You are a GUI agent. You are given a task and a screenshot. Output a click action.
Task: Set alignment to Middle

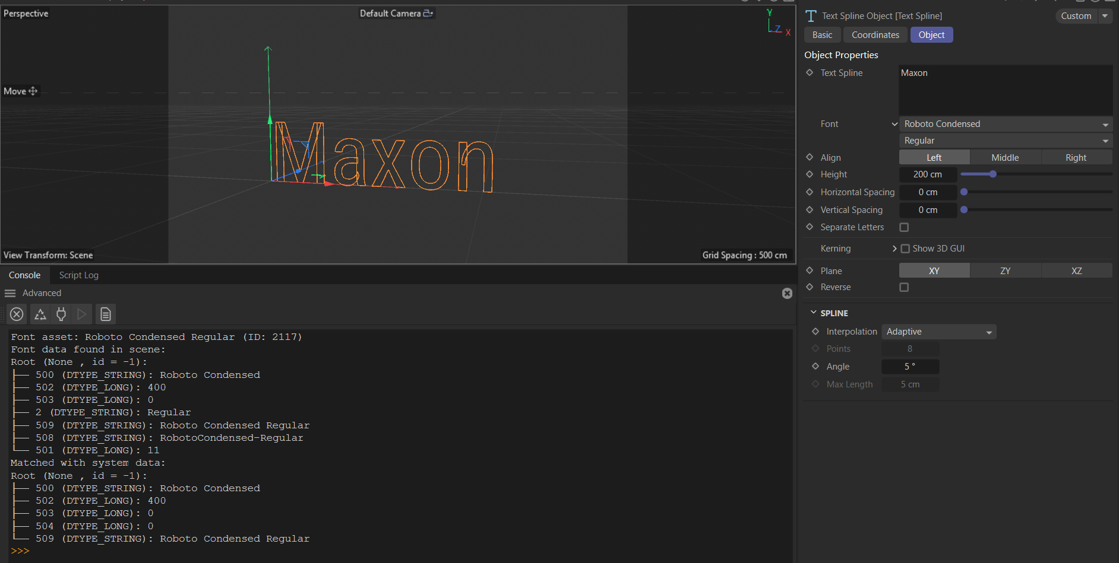tap(1005, 157)
